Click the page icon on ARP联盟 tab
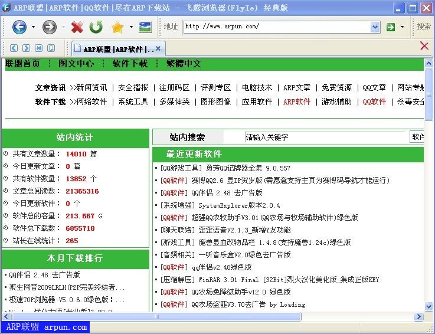This screenshot has height=334, width=435. point(78,48)
